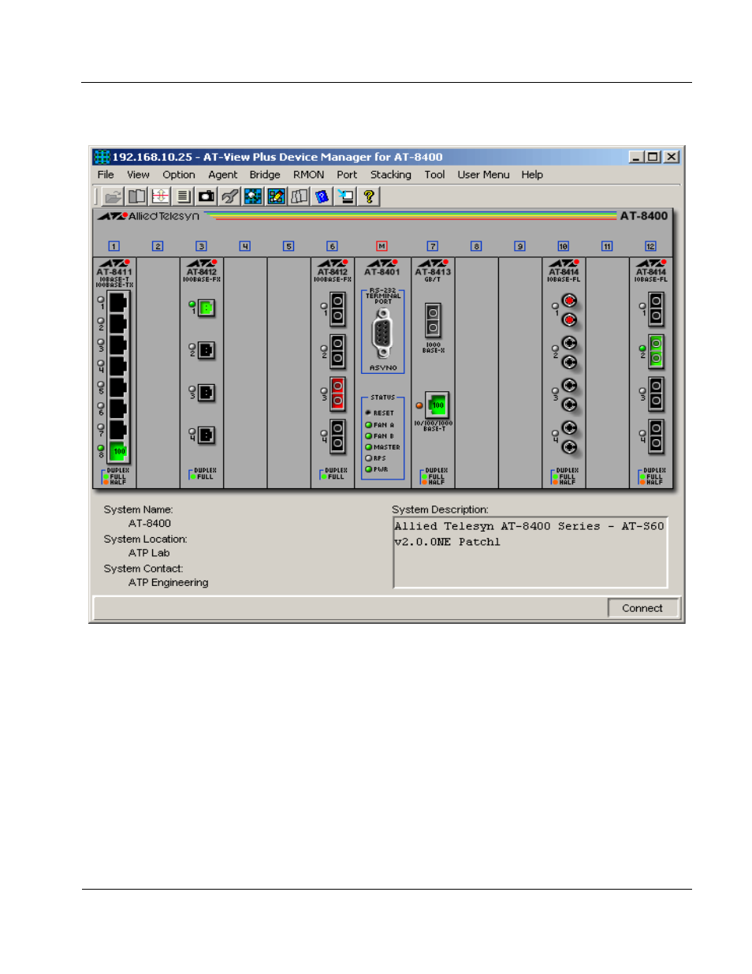The height and width of the screenshot is (974, 752).
Task: Click the ATP Lab system location value
Action: [149, 553]
